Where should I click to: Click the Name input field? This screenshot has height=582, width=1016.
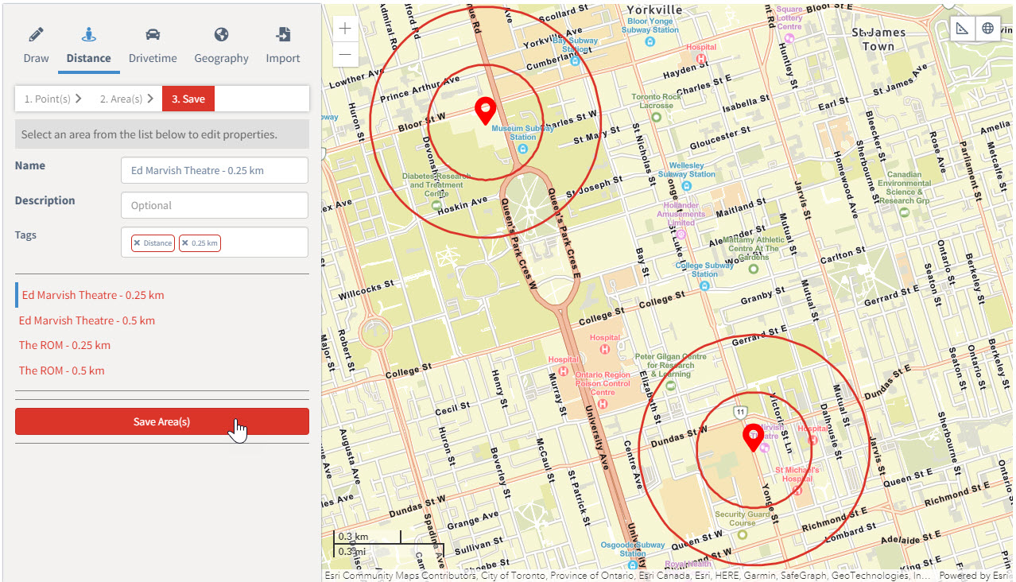pos(215,170)
